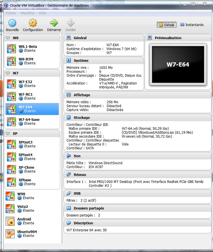Image resolution: width=213 pixels, height=252 pixels.
Task: Click the Réseau section network icon
Action: click(68, 175)
